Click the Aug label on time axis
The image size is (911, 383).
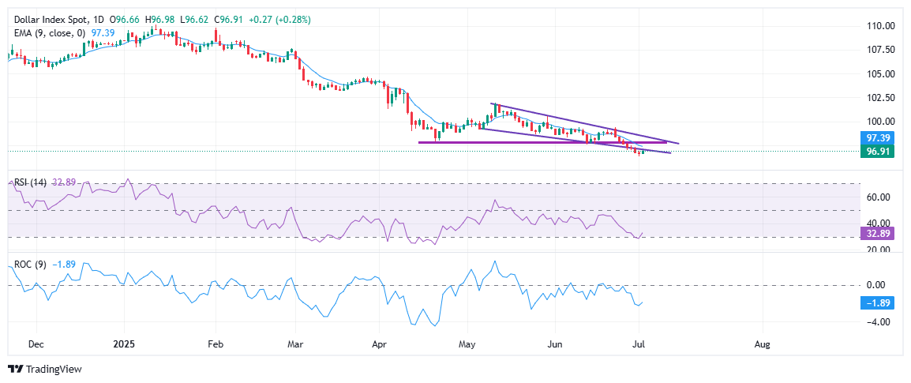[x=762, y=344]
